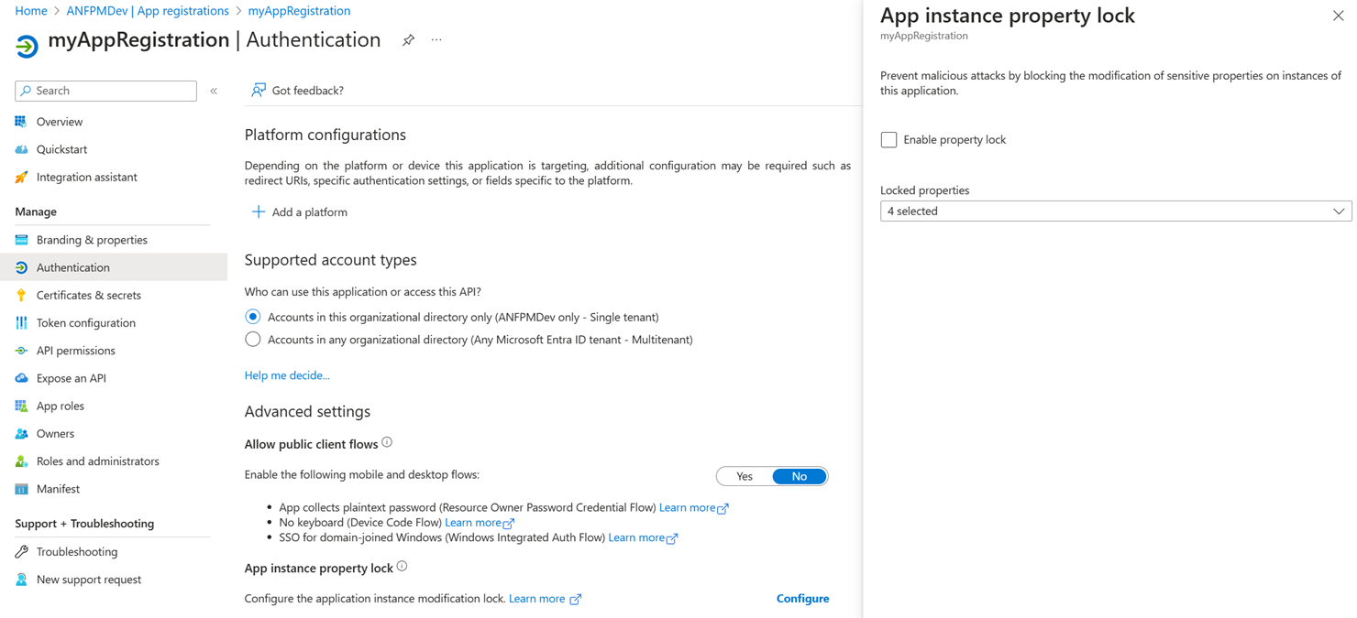Open Learn more for Device Code Flow
1357x618 pixels.
click(x=480, y=522)
